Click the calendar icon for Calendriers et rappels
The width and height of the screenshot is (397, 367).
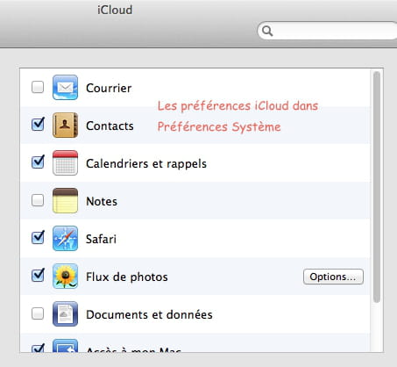tap(65, 162)
